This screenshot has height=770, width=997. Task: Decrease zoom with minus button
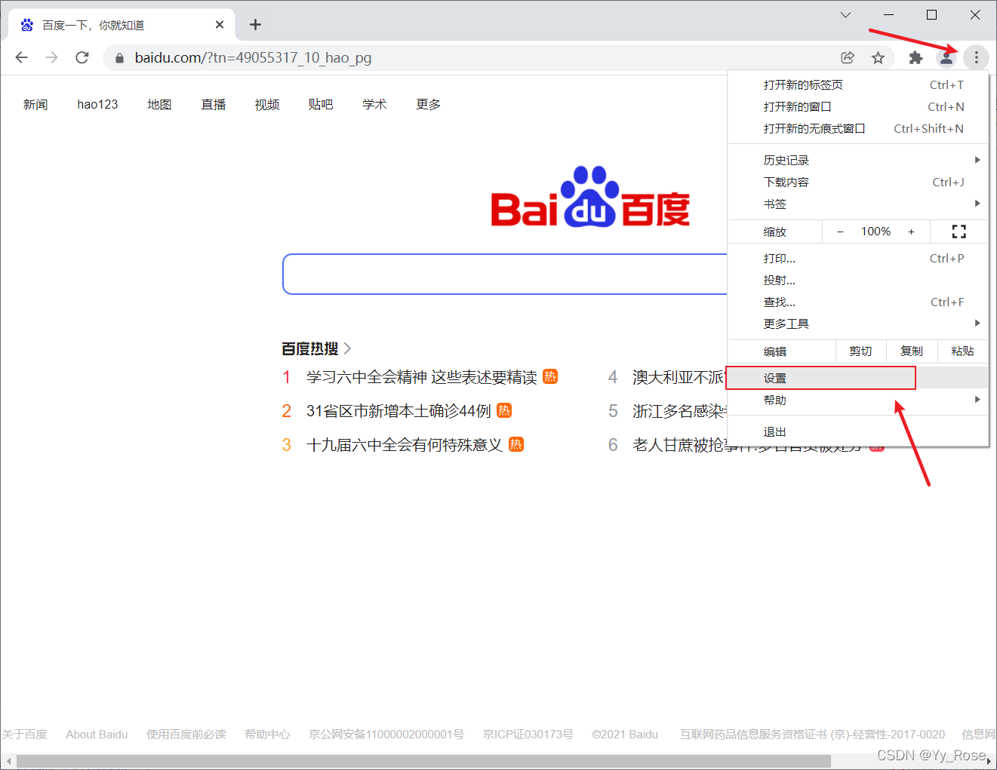pyautogui.click(x=840, y=232)
